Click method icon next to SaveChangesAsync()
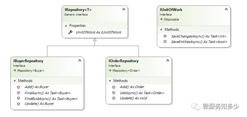 pos(165,36)
